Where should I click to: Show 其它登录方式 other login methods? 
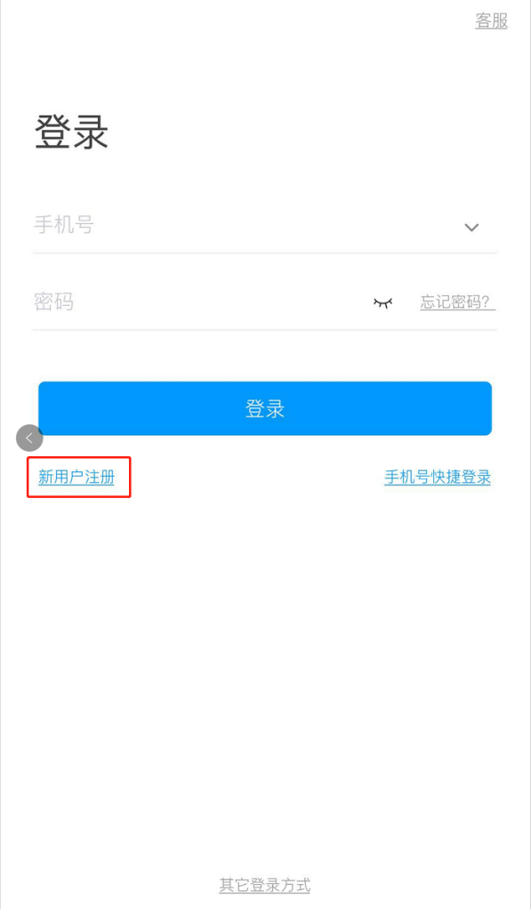tap(265, 885)
